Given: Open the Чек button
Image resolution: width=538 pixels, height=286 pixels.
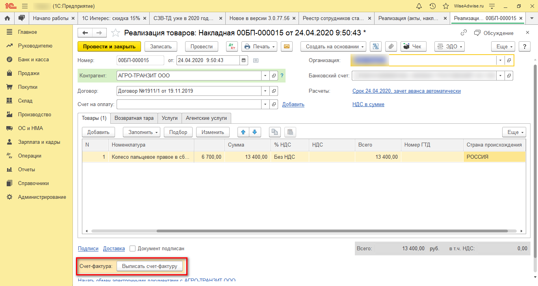Looking at the screenshot, I should pyautogui.click(x=413, y=46).
